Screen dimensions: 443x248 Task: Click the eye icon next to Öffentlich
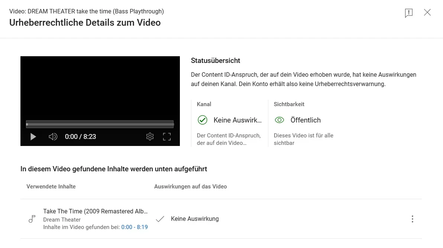tap(279, 120)
